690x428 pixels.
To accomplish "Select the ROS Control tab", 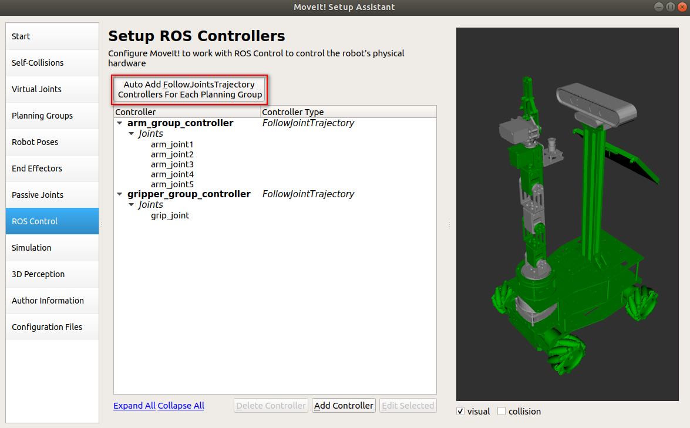I will (52, 221).
